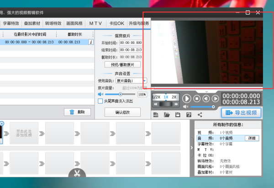
Task: Open project folder icon
Action: click(x=167, y=115)
